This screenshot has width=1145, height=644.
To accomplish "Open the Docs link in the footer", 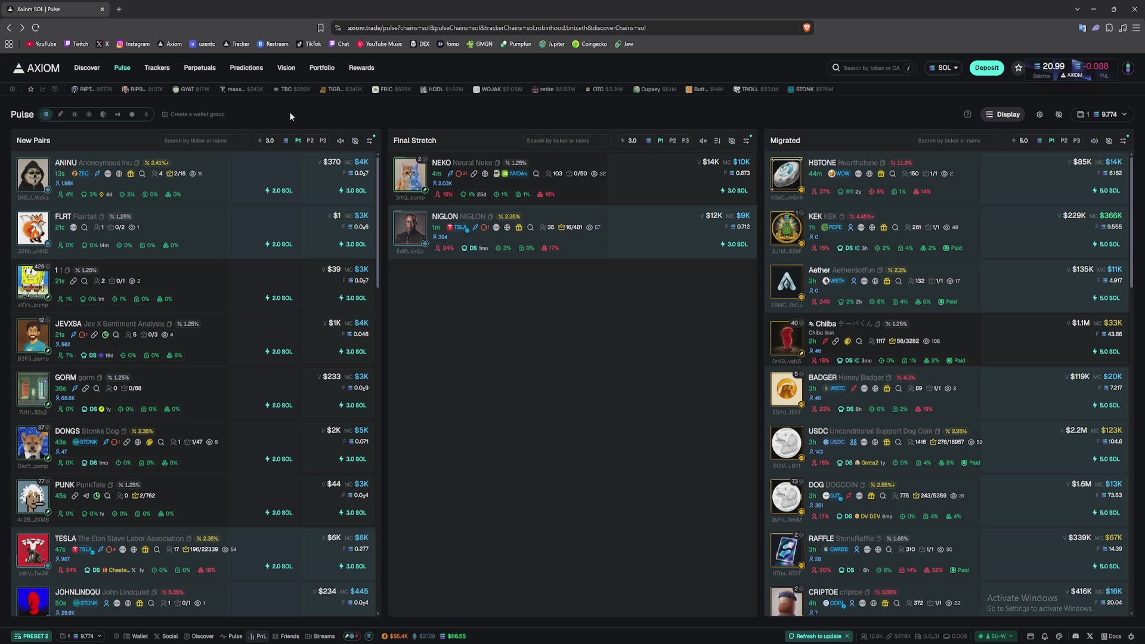I will click(1111, 636).
